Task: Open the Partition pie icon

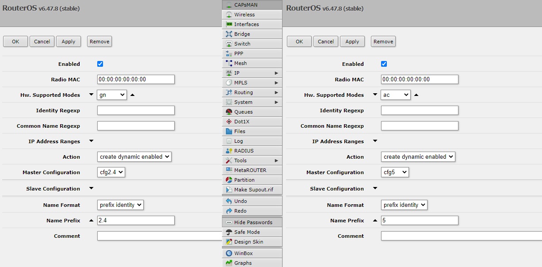Action: 229,180
